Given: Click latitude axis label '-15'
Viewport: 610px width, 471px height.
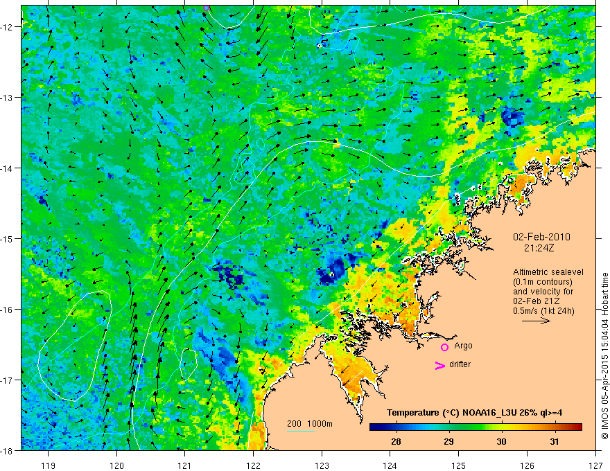Looking at the screenshot, I should (x=8, y=238).
